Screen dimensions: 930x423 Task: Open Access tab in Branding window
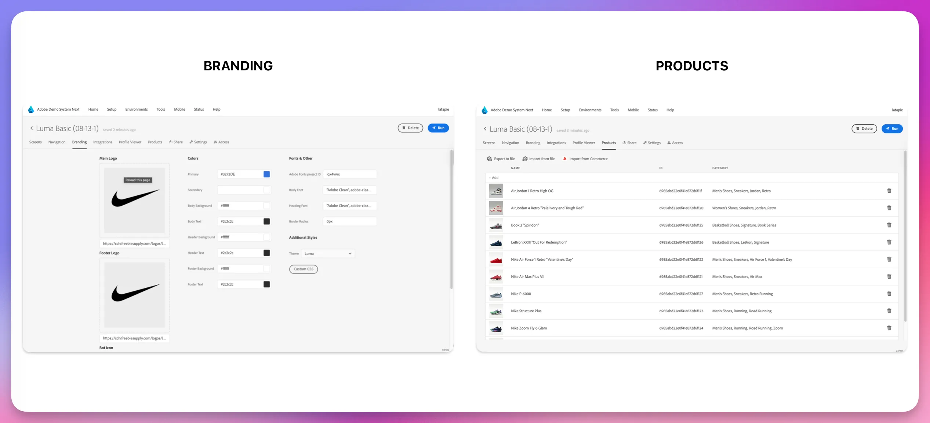[x=221, y=142]
